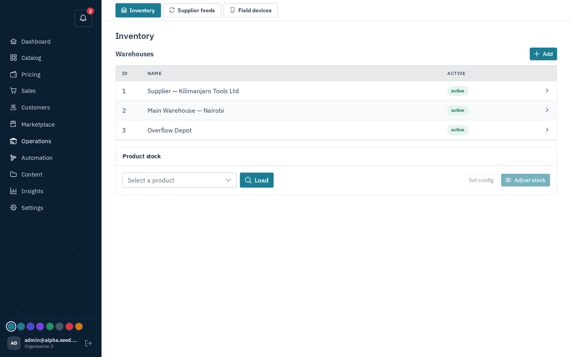Click "Overflow Depot" name

point(169,130)
